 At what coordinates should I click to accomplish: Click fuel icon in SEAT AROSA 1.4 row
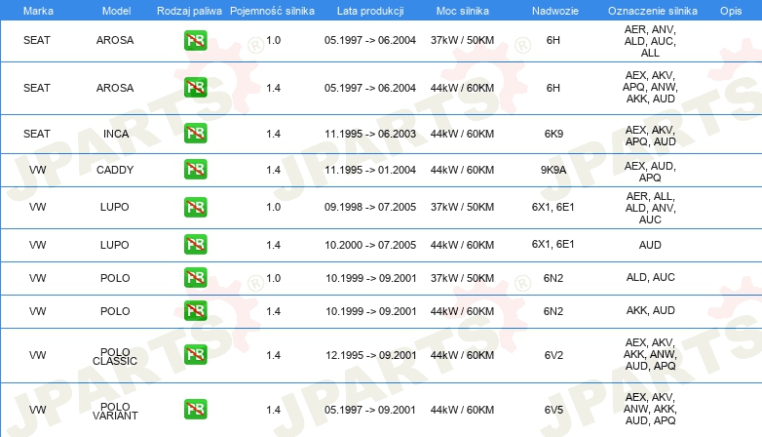pos(195,88)
